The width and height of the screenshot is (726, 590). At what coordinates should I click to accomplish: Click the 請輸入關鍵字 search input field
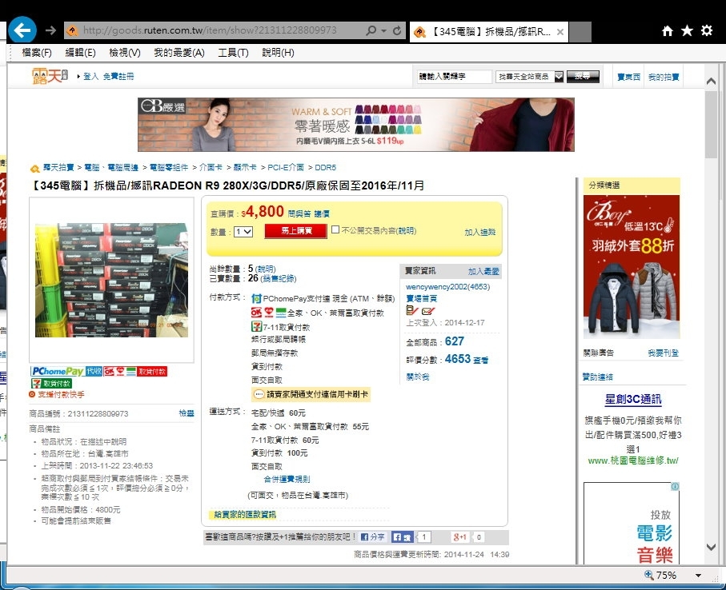pyautogui.click(x=454, y=77)
